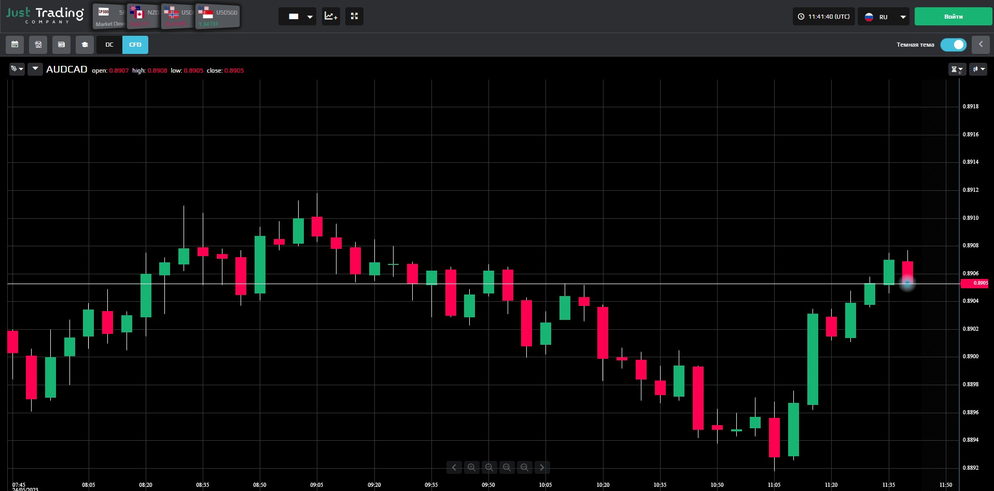This screenshot has width=994, height=491.
Task: Click the 0.8900 price axis label
Action: coord(971,356)
